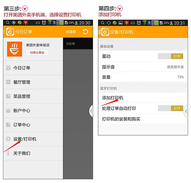Tap the Meituan bowl logo beside 今日订单 title
The image size is (191, 183).
(x=10, y=32)
